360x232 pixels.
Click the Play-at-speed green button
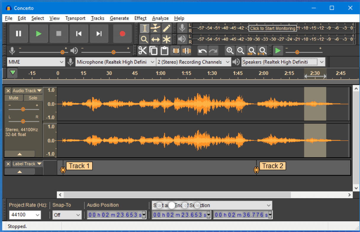pos(278,51)
